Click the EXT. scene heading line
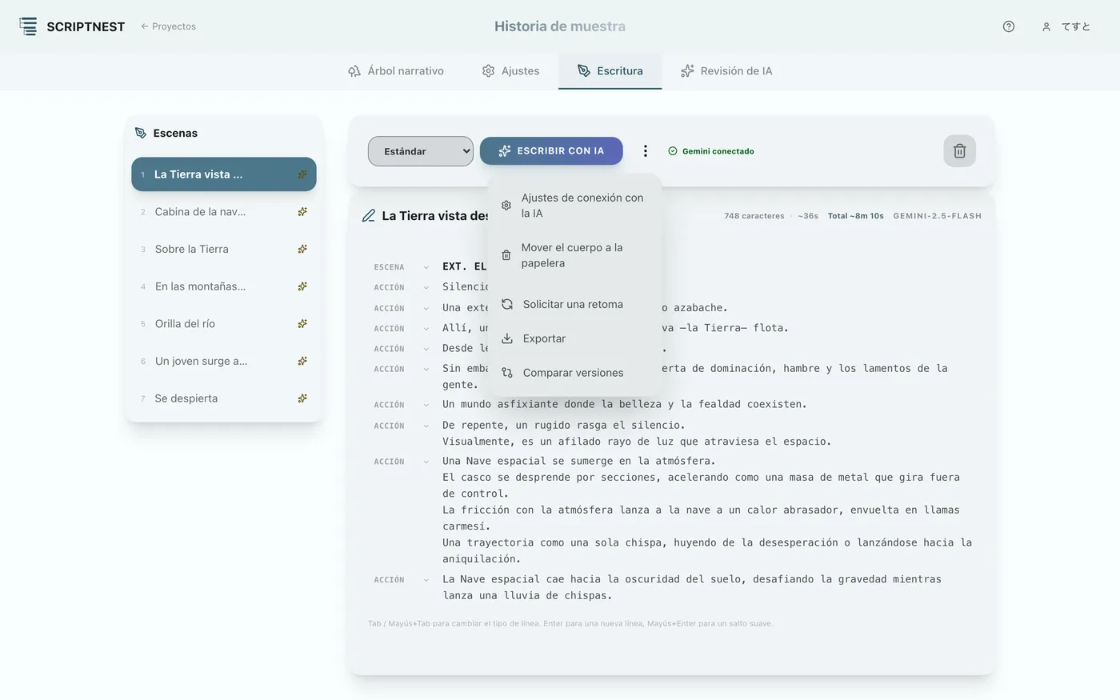Image resolution: width=1120 pixels, height=700 pixels. pyautogui.click(x=465, y=266)
